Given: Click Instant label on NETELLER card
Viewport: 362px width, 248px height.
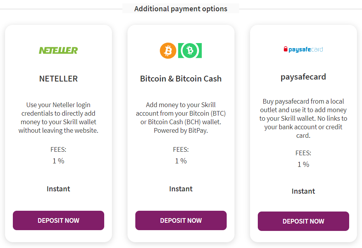Looking at the screenshot, I should tap(58, 189).
